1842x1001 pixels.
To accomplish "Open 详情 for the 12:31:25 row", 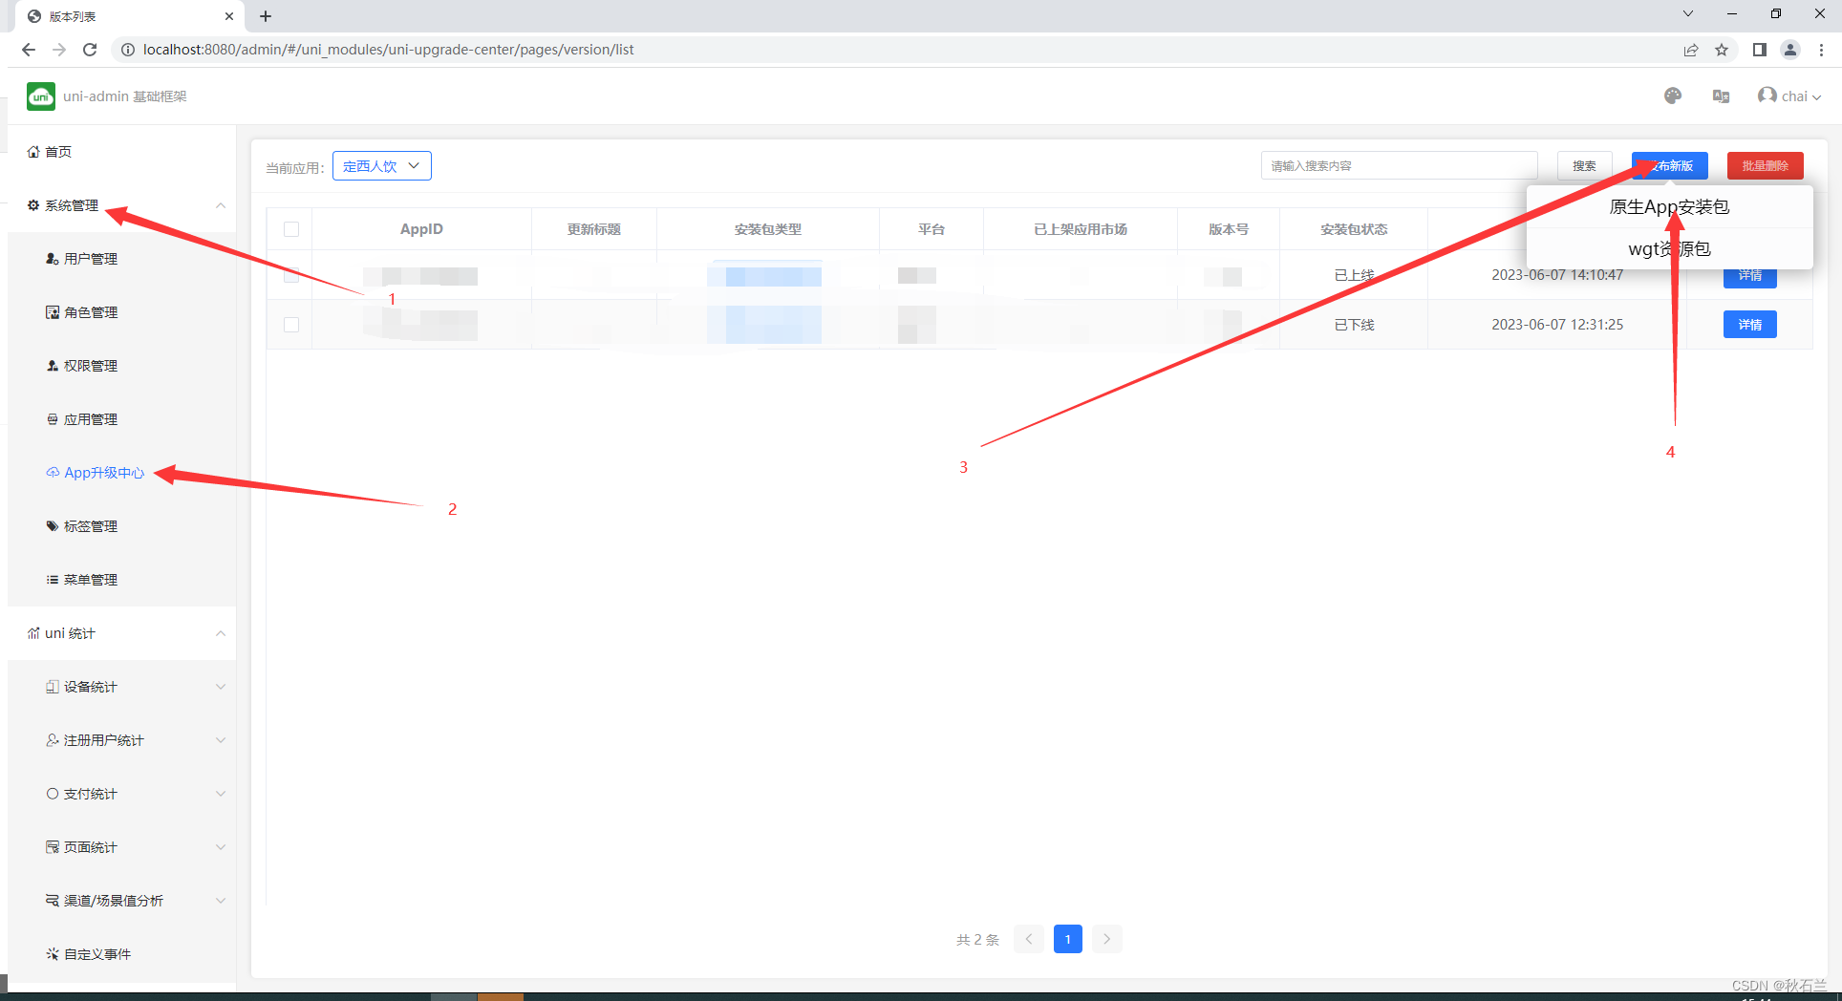I will (x=1749, y=325).
